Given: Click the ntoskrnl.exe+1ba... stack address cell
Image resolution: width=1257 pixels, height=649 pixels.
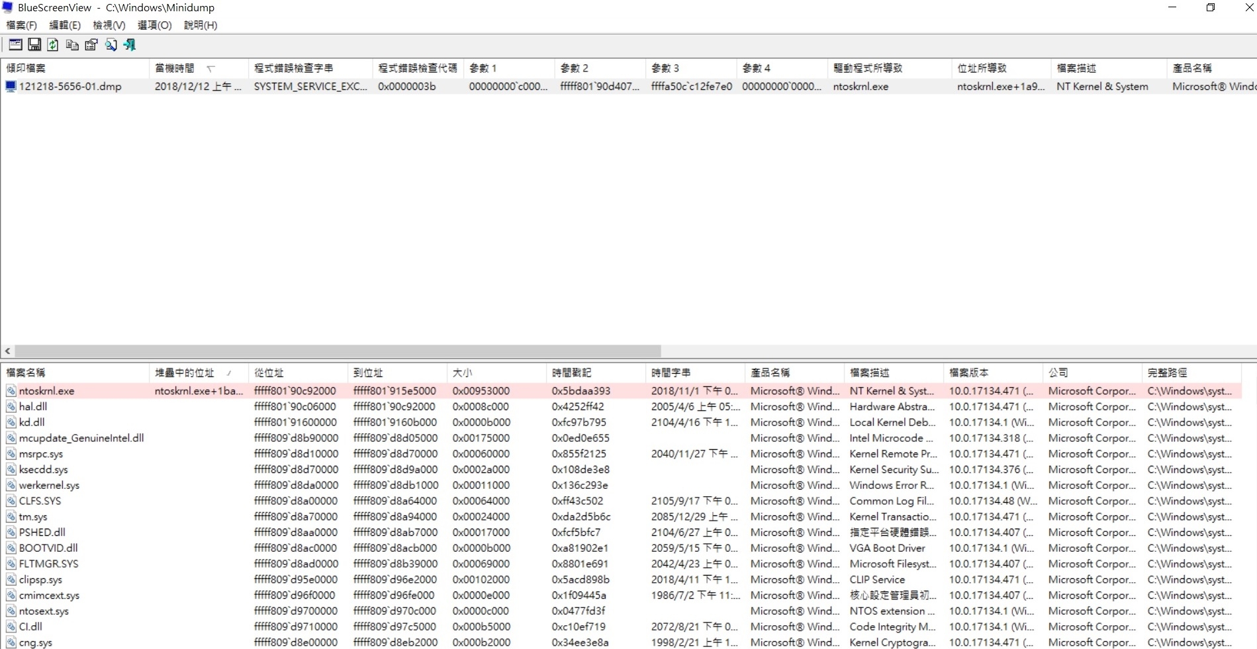Looking at the screenshot, I should point(199,390).
